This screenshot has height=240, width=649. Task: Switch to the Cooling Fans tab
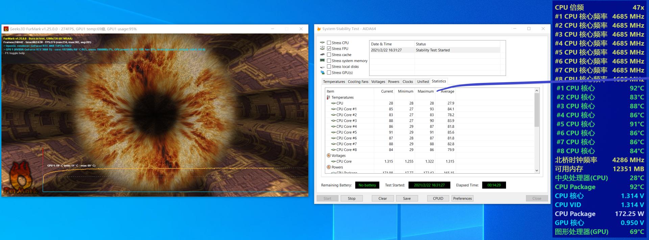coord(358,82)
